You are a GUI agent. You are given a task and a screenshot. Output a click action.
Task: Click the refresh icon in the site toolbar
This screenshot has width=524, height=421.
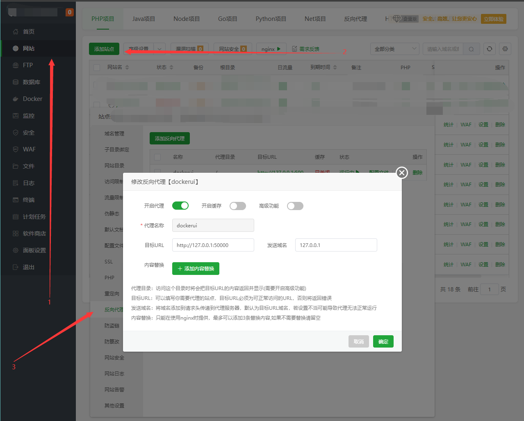(489, 49)
